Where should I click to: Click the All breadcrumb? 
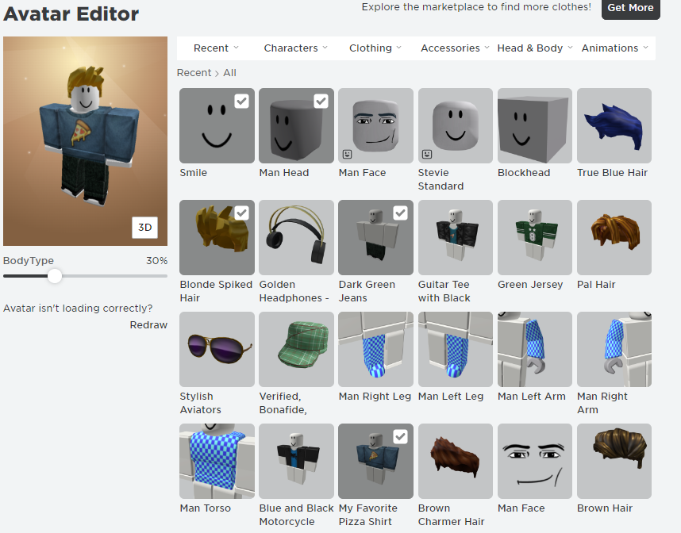click(x=229, y=73)
